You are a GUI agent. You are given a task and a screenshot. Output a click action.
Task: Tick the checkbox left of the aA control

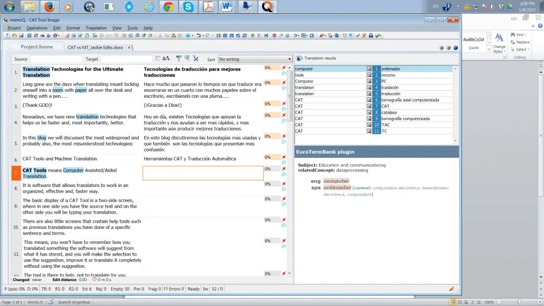(157, 59)
